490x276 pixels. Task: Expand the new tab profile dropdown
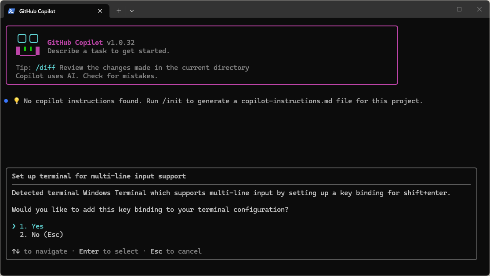(x=132, y=11)
